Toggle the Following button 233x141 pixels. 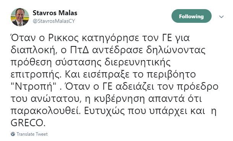pyautogui.click(x=191, y=16)
